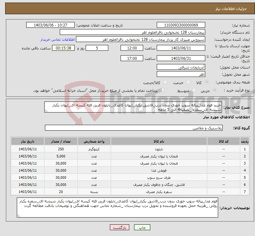Viewport: 255px width, 236px height.
Task: Click unit کیلوگرم in row 1
Action: pyautogui.click(x=94, y=149)
